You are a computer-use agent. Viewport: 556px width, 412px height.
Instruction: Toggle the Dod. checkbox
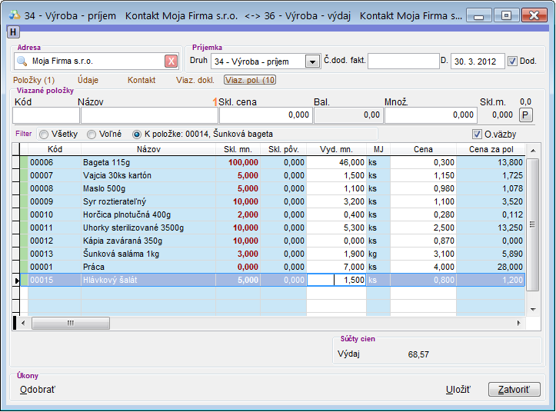(x=513, y=61)
